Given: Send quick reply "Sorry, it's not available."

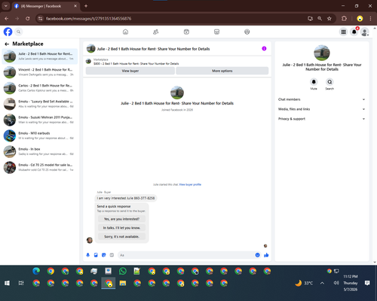Looking at the screenshot, I should (x=121, y=236).
